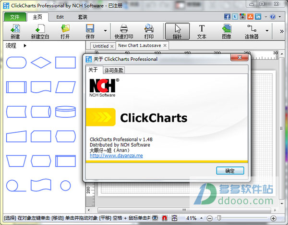Toggle the eye visibility icon in status bar

[155, 218]
